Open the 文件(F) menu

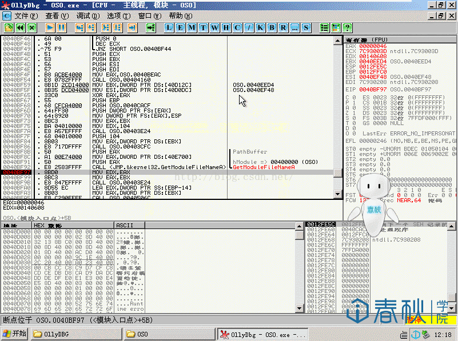pos(26,16)
